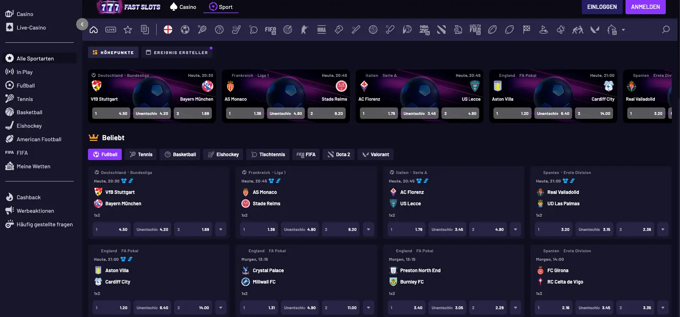The height and width of the screenshot is (317, 680).
Task: Select table tennis icon in sports bar
Action: click(x=253, y=30)
